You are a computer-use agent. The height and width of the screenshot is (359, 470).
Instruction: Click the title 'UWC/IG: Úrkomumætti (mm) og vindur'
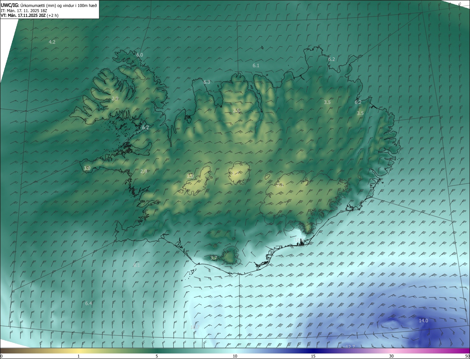pos(49,5)
